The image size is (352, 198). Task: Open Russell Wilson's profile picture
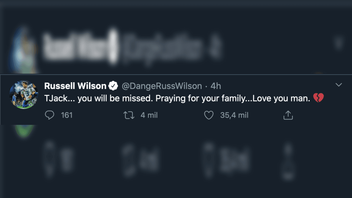click(24, 95)
